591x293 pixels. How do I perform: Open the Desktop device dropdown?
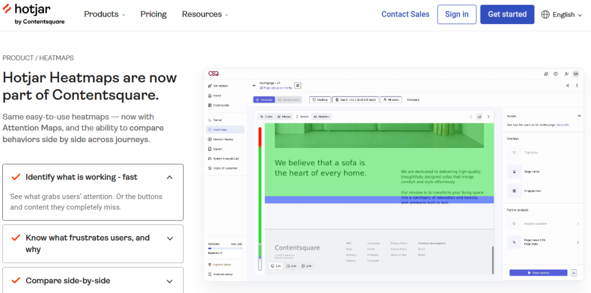coord(320,100)
